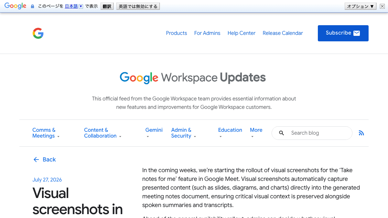Click the July 27, 2026 date text
Screen dimensions: 388x218
(47, 180)
